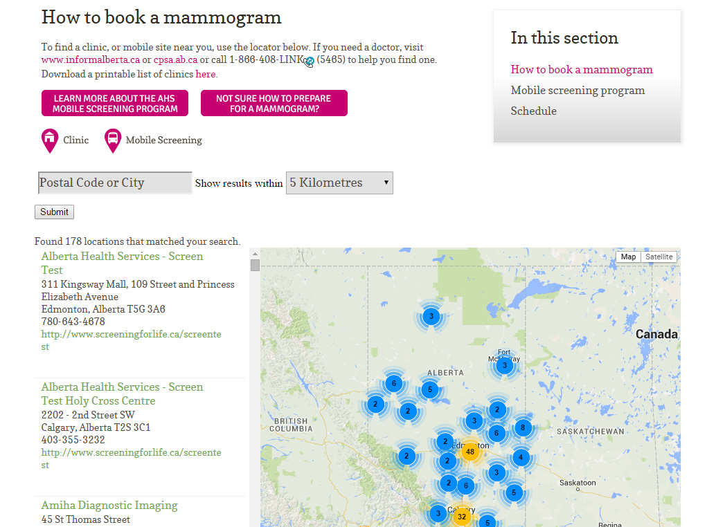
Task: Click the 'In this section' heading
Action: (x=564, y=38)
